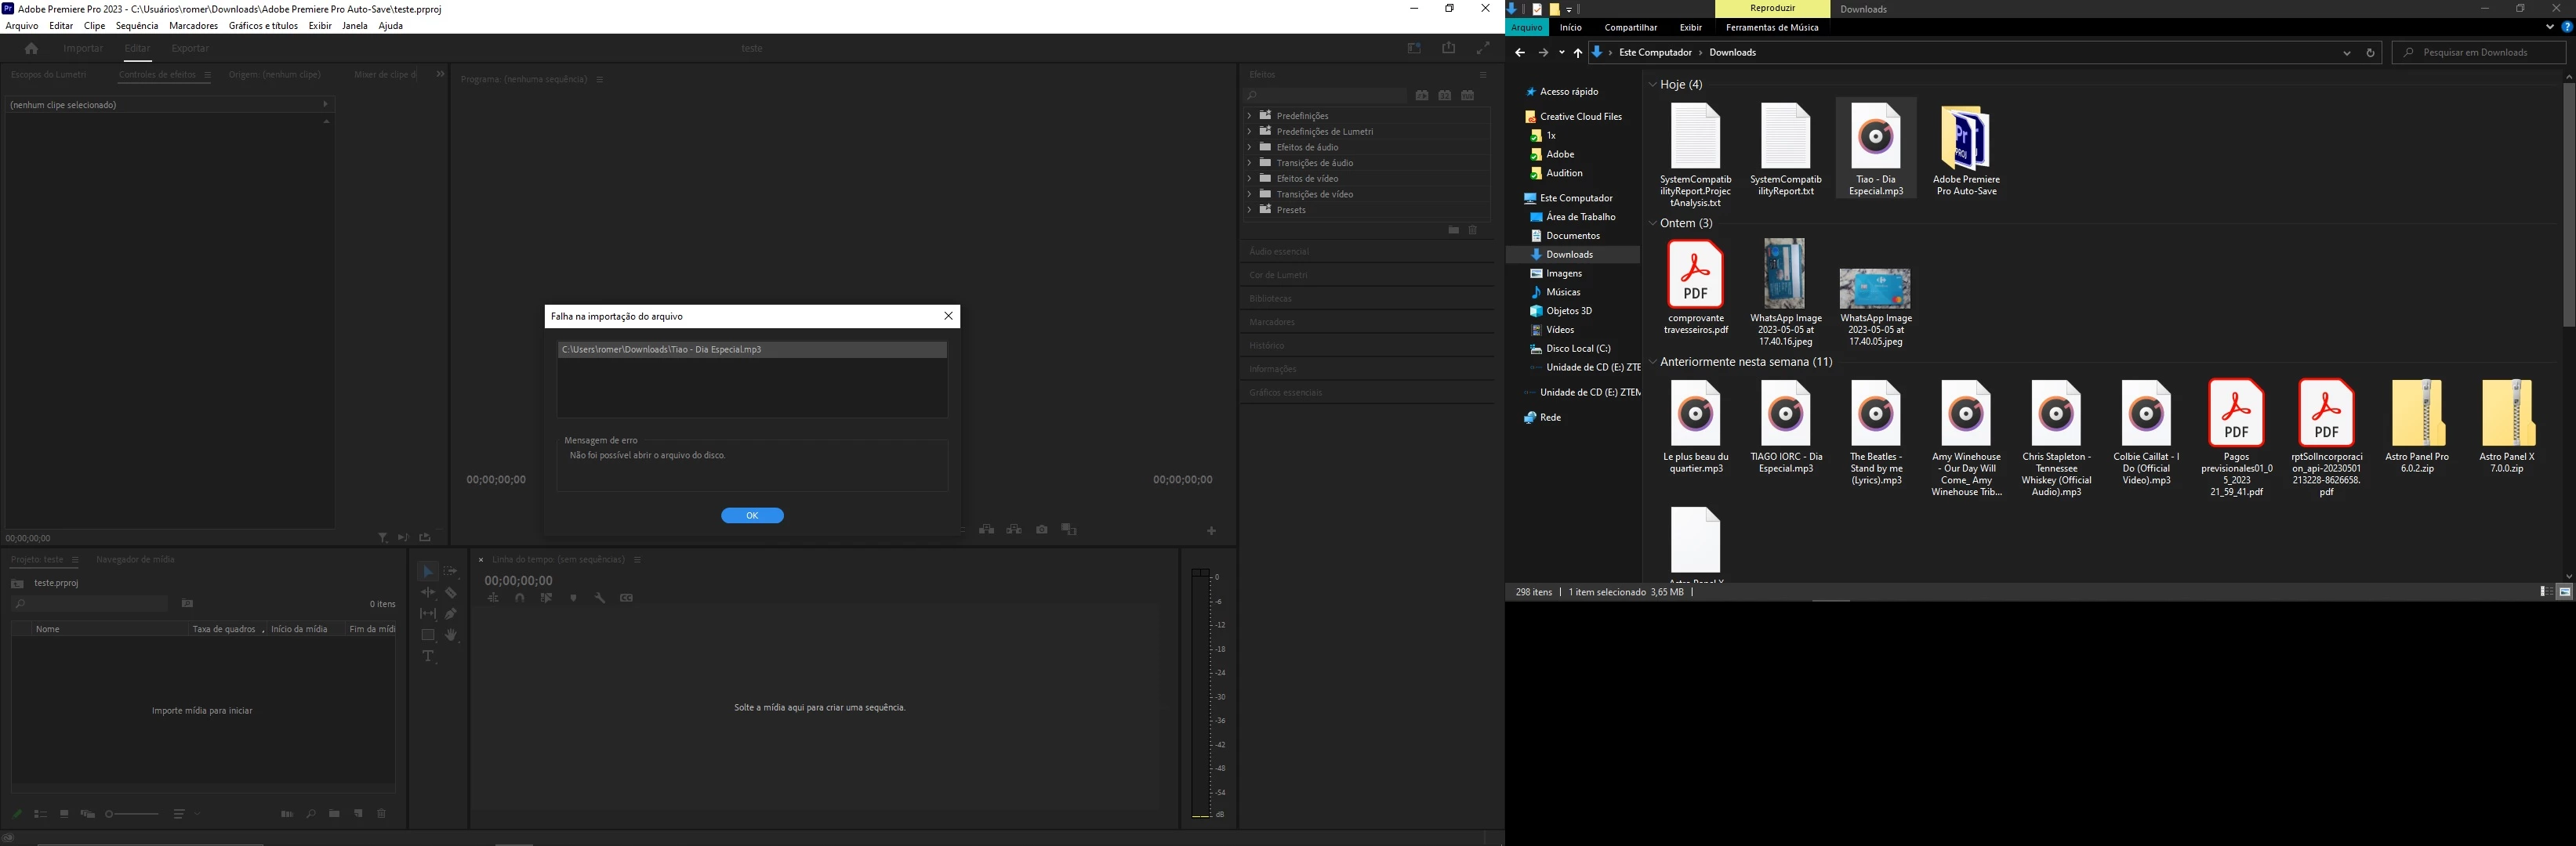Viewport: 2576px width, 846px height.
Task: Toggle the 32-bit color effects filter
Action: click(x=1445, y=96)
